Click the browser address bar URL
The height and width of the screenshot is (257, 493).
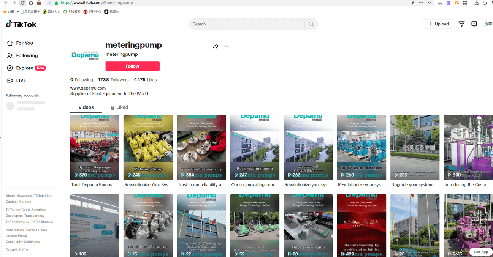(x=97, y=3)
